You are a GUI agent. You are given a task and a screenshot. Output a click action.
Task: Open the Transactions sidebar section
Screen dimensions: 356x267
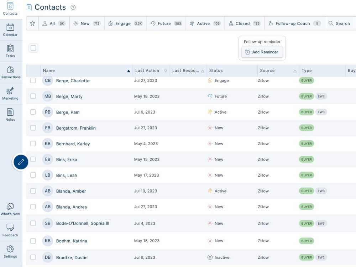click(10, 72)
